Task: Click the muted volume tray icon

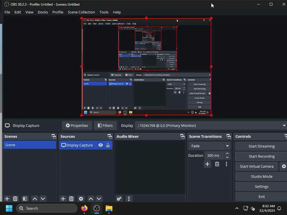Action: click(x=253, y=208)
